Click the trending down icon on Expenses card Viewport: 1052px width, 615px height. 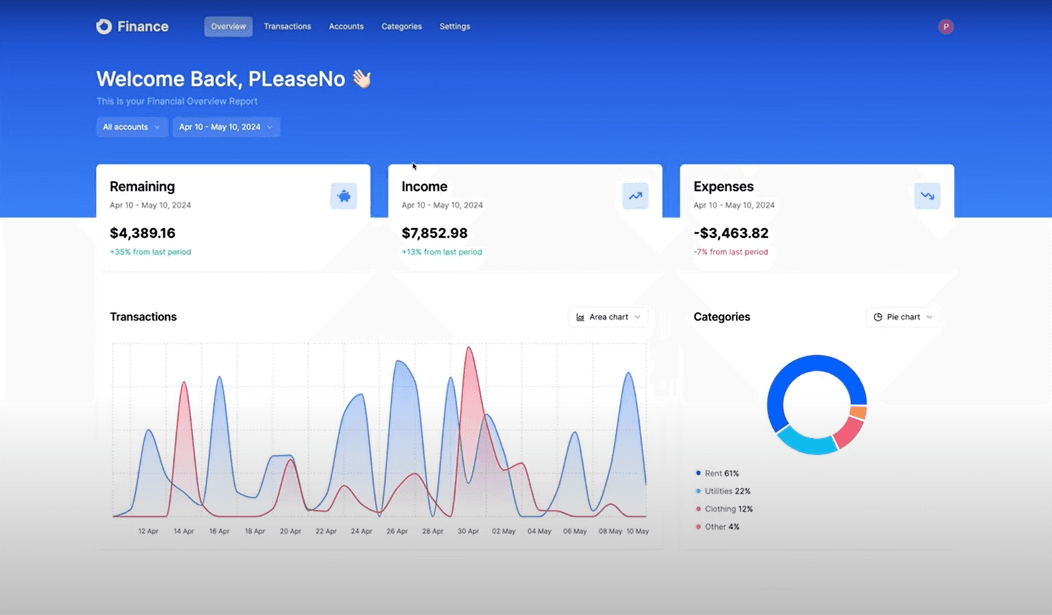tap(927, 196)
